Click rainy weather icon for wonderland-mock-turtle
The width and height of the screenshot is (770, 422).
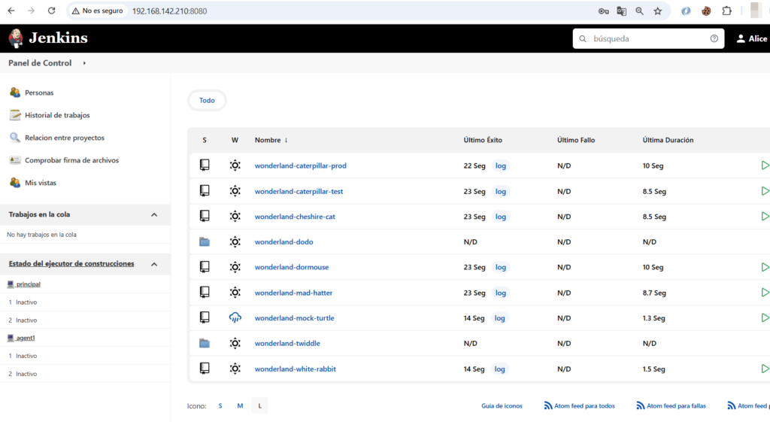point(235,318)
